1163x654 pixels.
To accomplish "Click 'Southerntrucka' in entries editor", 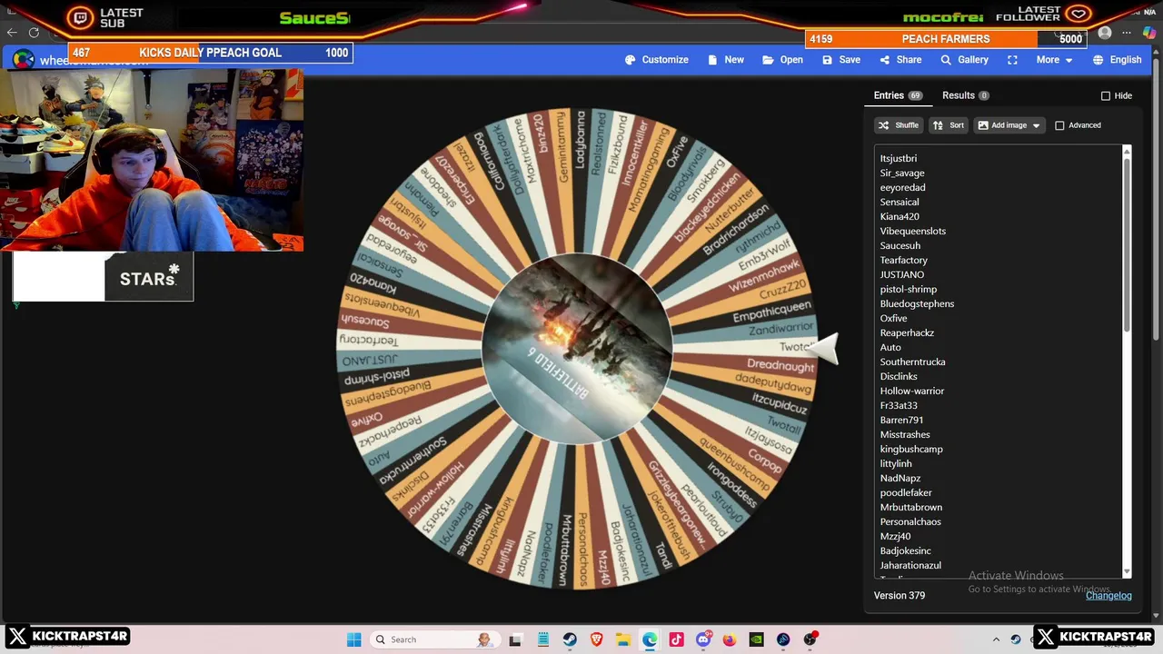I will tap(912, 362).
